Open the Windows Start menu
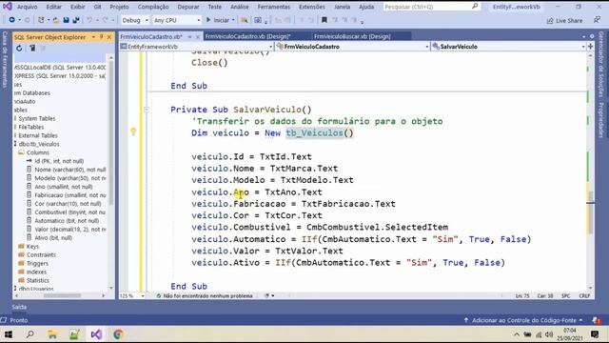Screen dimensions: 609x343 click(8, 334)
